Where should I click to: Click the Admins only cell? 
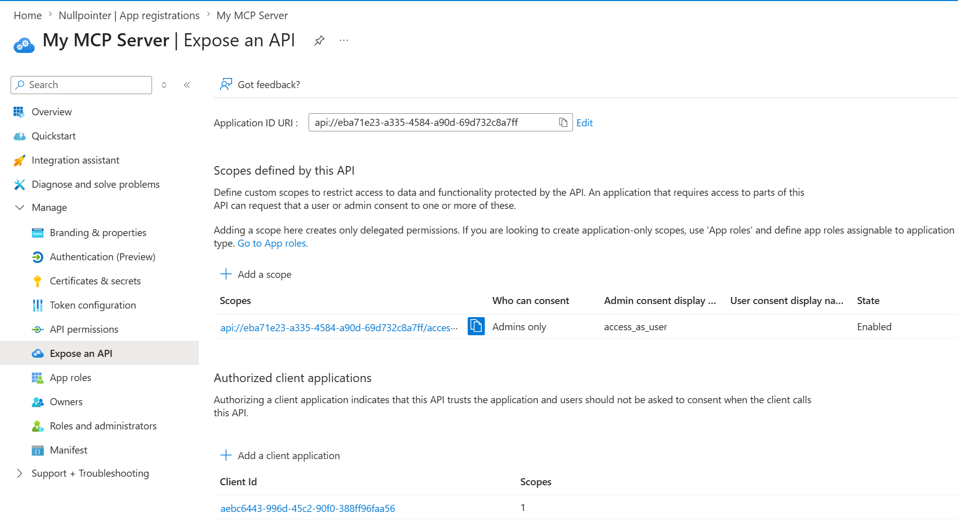pos(519,327)
